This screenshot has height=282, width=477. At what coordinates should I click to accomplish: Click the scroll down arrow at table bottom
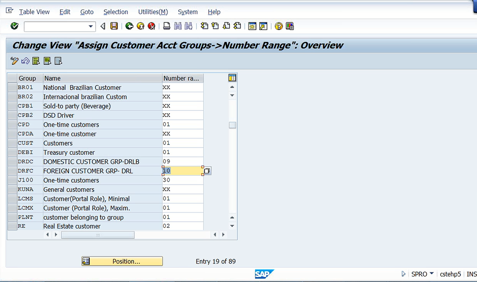pyautogui.click(x=232, y=226)
